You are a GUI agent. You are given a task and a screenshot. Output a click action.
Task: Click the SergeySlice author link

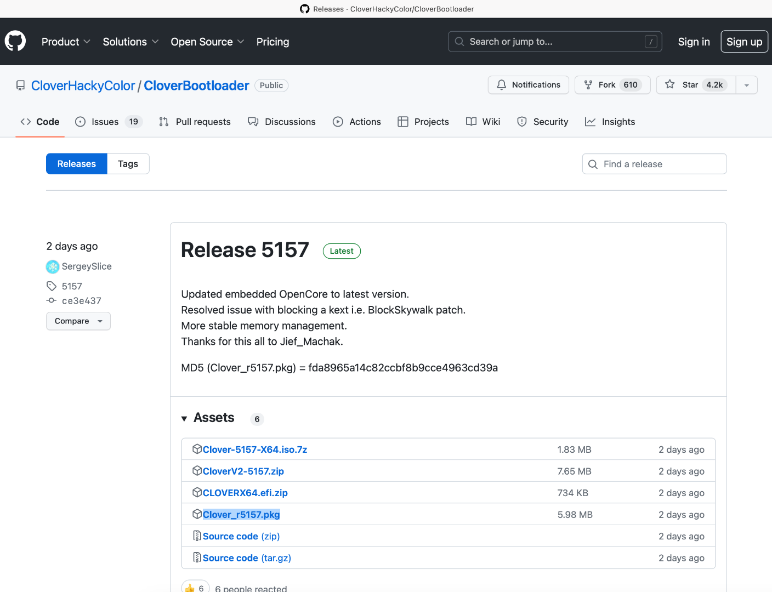[87, 266]
